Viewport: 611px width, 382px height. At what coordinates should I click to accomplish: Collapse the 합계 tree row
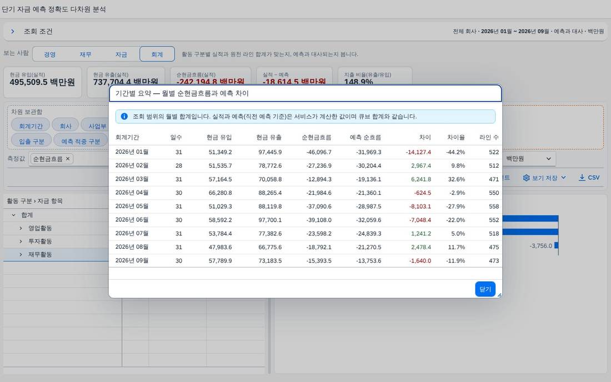coord(14,215)
